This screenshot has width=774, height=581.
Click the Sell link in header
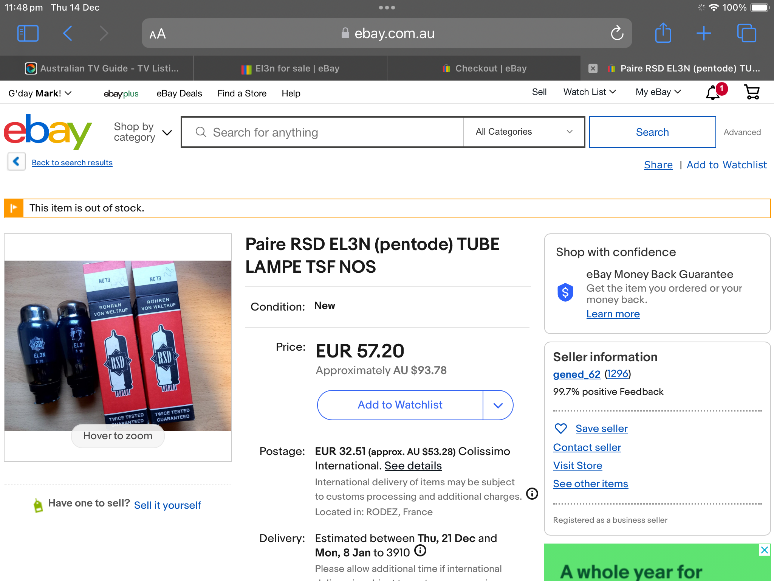(x=539, y=92)
